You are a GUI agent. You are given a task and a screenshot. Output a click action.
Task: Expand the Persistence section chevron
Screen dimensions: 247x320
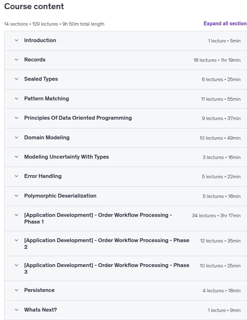pyautogui.click(x=16, y=290)
